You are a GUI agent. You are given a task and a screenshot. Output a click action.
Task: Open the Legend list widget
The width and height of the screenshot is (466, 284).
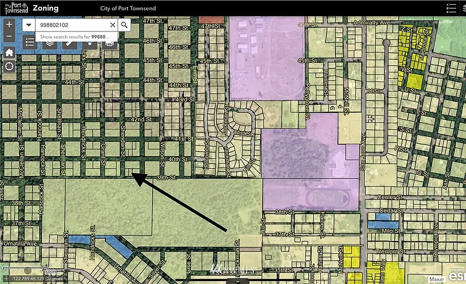pos(31,42)
